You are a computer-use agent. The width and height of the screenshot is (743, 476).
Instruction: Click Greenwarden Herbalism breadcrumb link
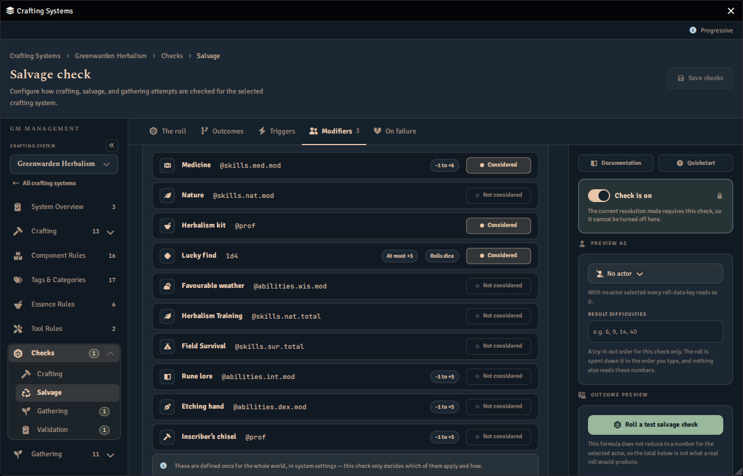110,56
